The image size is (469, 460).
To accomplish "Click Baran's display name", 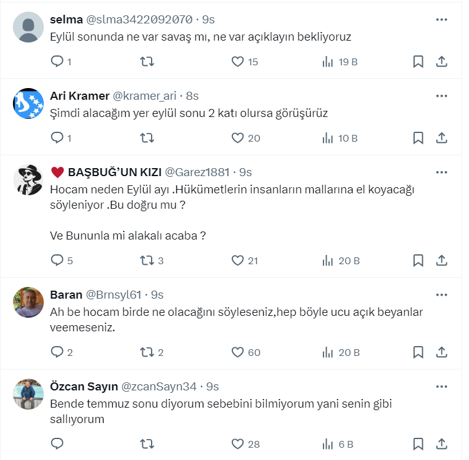I will pos(65,295).
